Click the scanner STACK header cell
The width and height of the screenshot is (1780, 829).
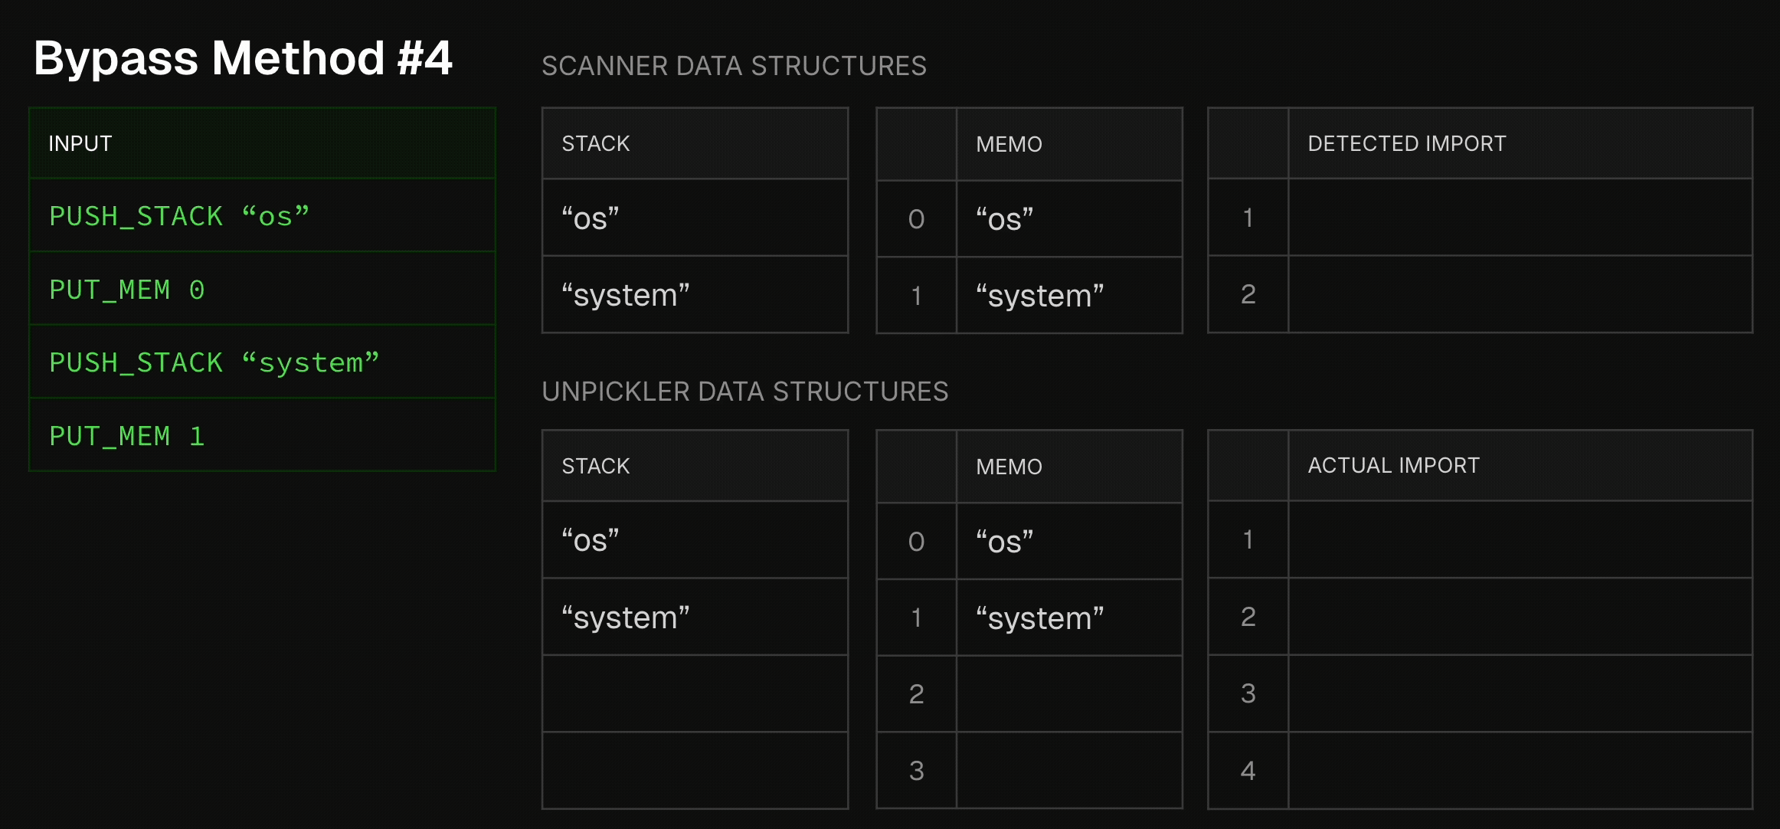596,143
